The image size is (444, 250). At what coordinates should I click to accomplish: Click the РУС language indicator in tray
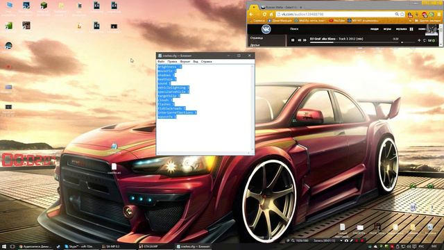coord(421,247)
